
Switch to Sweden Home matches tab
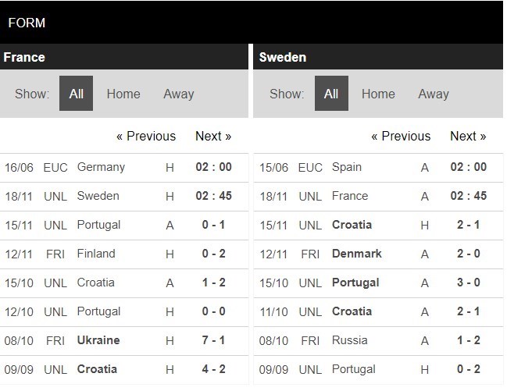click(x=378, y=94)
